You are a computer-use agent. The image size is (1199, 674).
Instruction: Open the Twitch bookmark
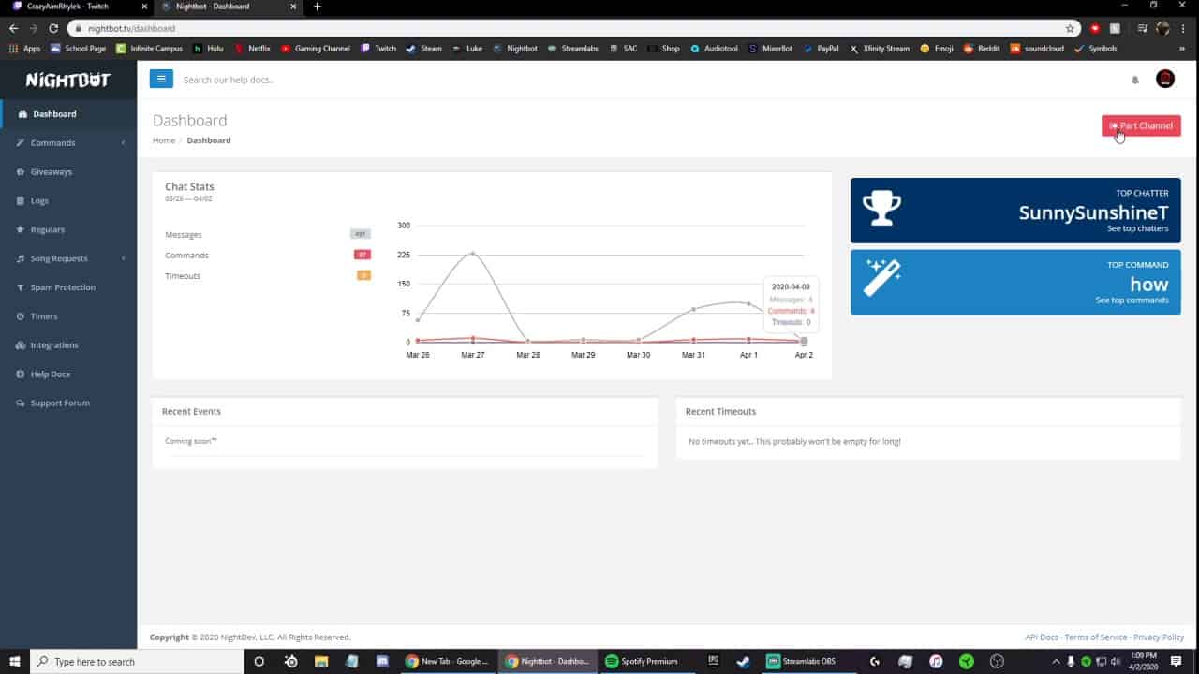coord(378,49)
